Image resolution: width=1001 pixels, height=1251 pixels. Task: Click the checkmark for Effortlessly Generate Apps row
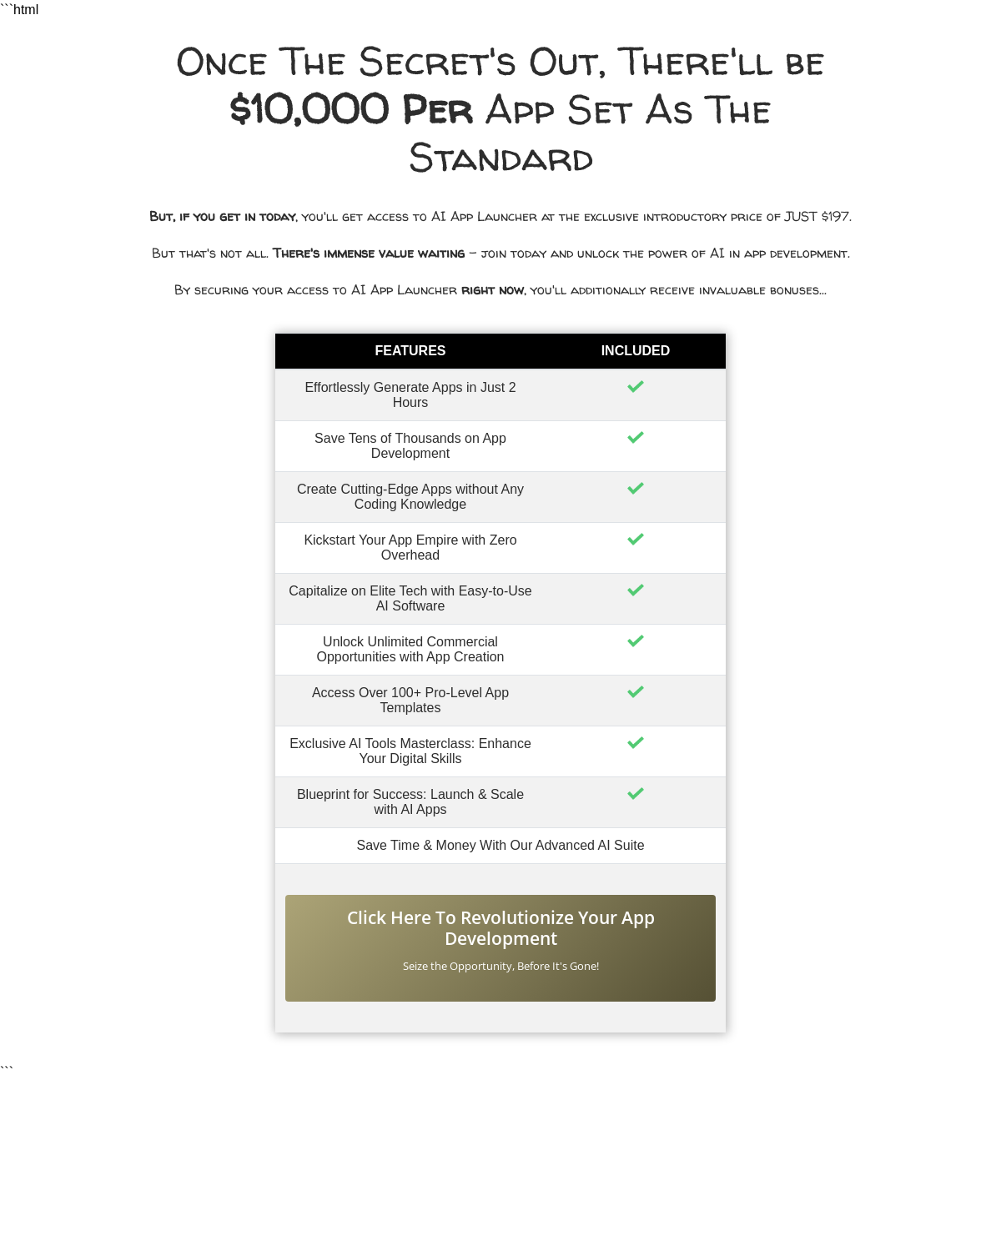(636, 387)
